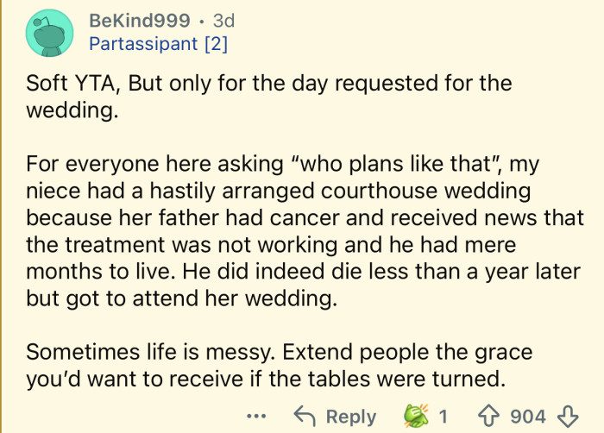
Task: Click the Partassipant [2] flair
Action: pos(159,44)
